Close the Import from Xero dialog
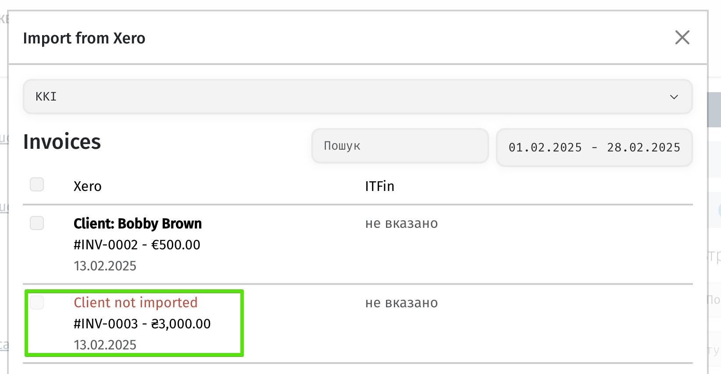The height and width of the screenshot is (374, 721). click(x=682, y=38)
